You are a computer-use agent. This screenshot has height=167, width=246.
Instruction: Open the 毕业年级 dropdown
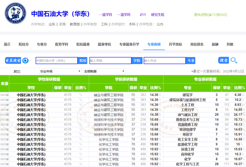(x=60, y=71)
